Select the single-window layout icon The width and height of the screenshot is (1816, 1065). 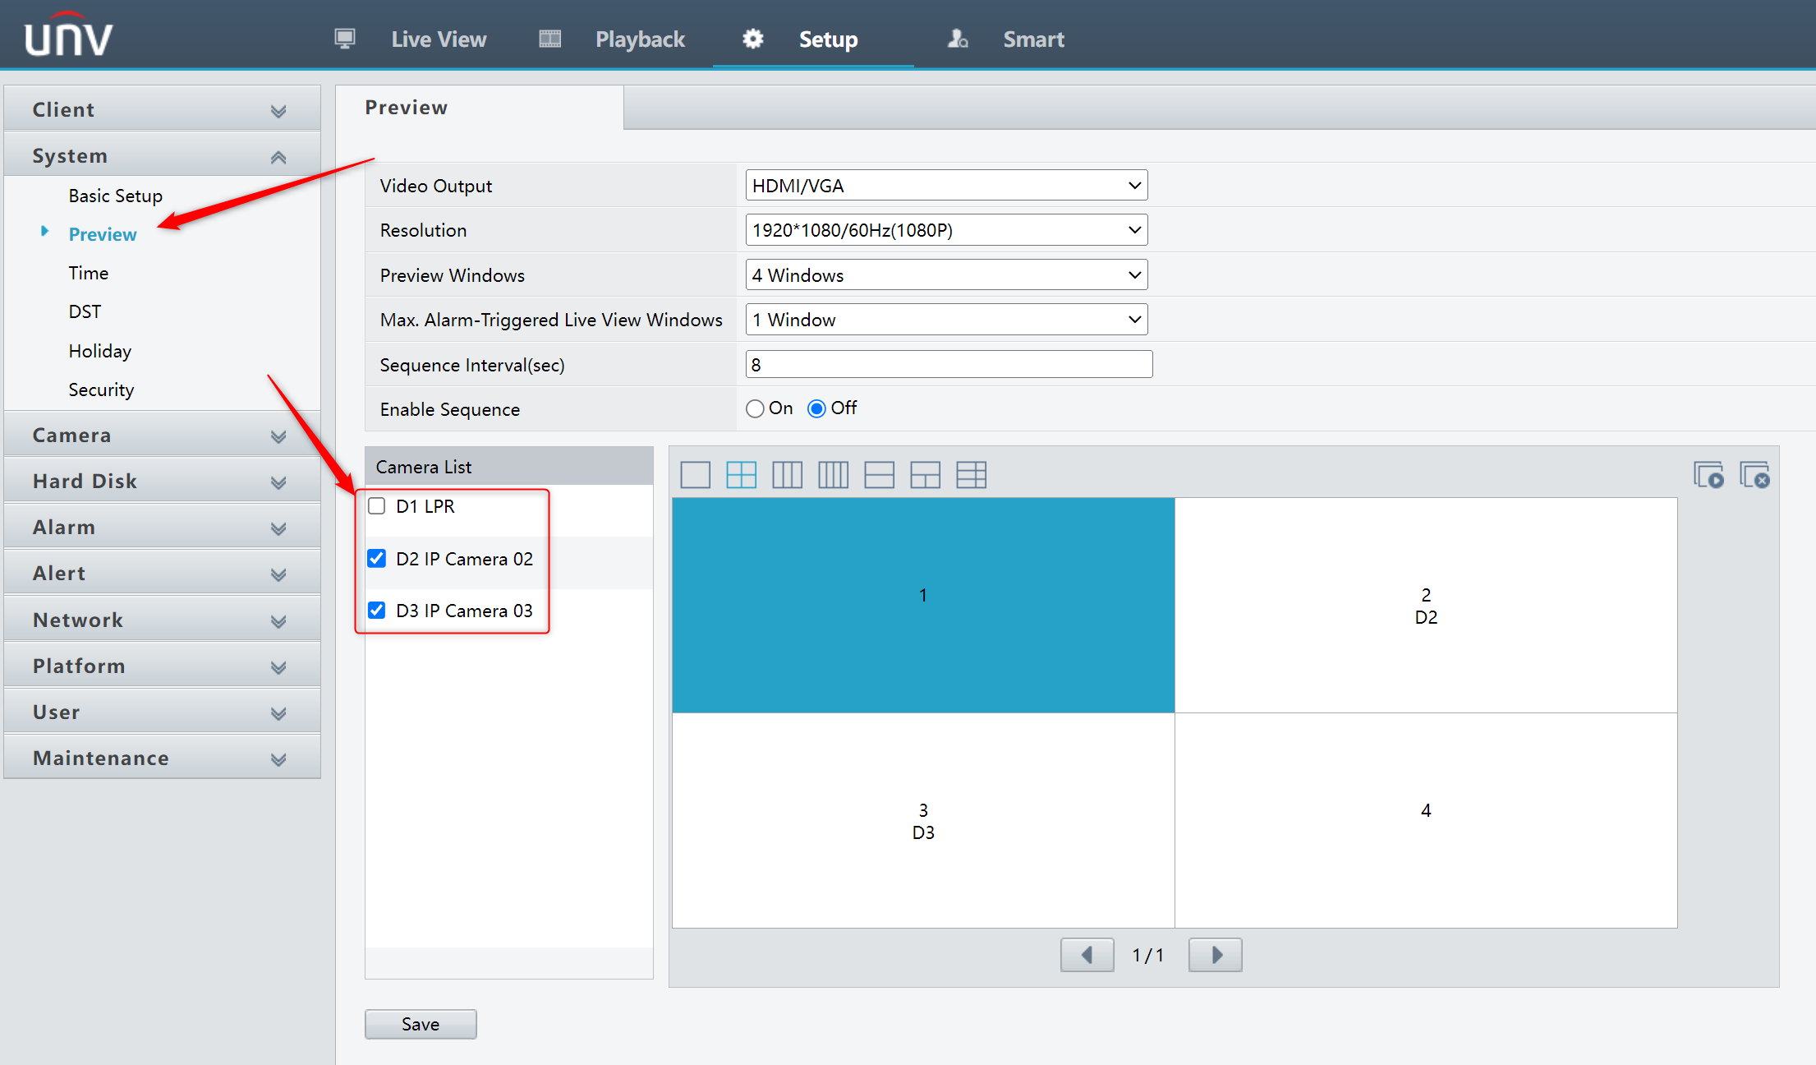coord(695,475)
